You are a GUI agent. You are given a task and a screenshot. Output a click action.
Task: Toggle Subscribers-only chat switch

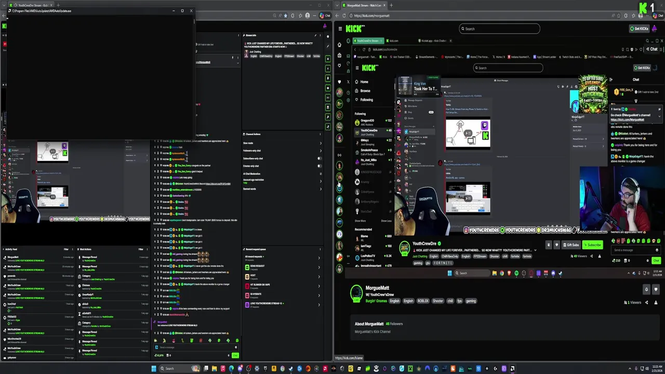point(320,158)
